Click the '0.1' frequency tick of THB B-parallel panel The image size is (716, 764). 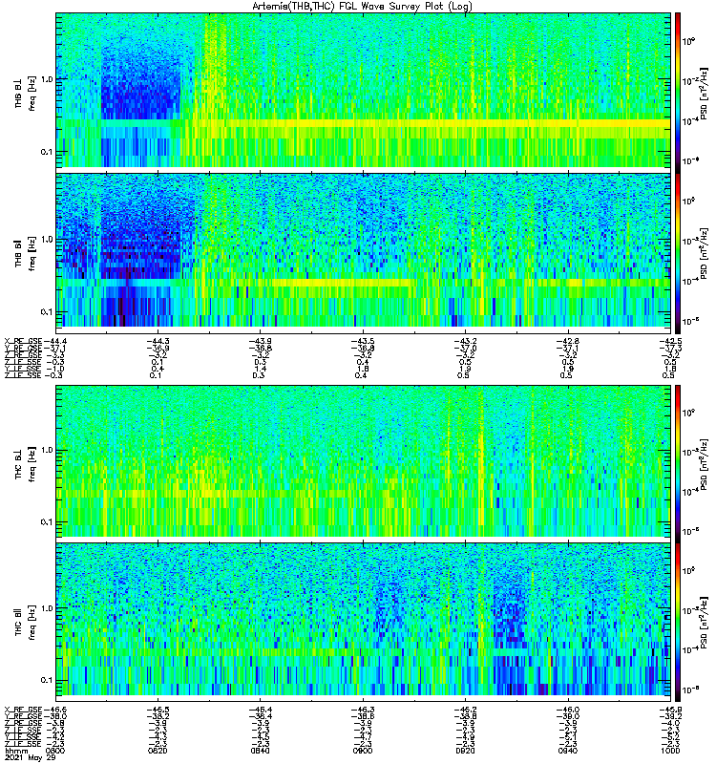pos(45,312)
